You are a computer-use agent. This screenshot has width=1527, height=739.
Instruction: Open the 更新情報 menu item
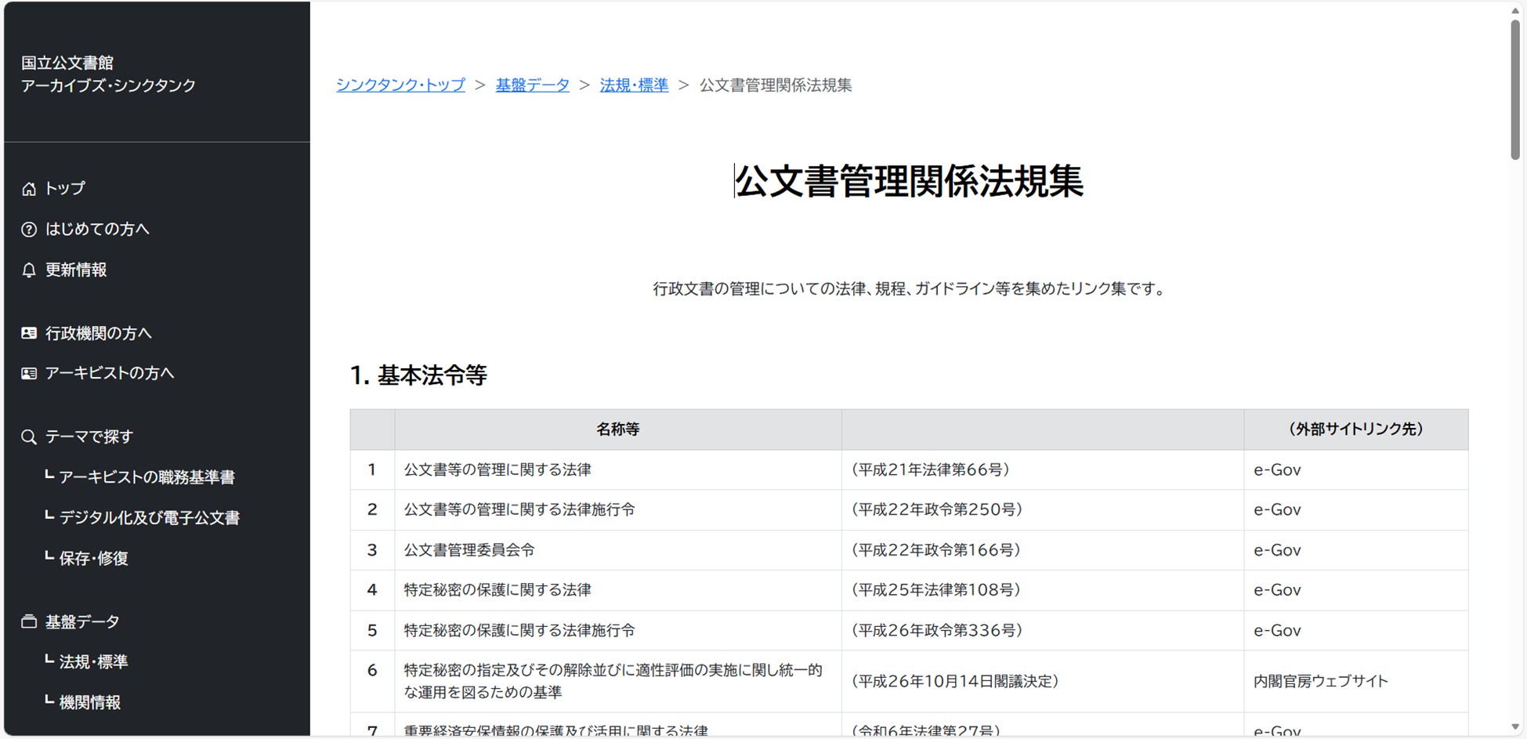click(x=76, y=270)
